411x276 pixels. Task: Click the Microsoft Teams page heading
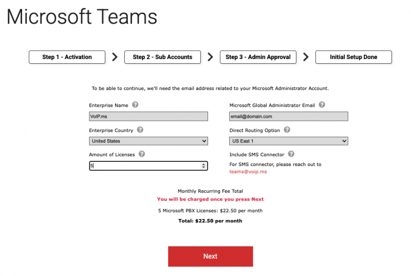(82, 17)
